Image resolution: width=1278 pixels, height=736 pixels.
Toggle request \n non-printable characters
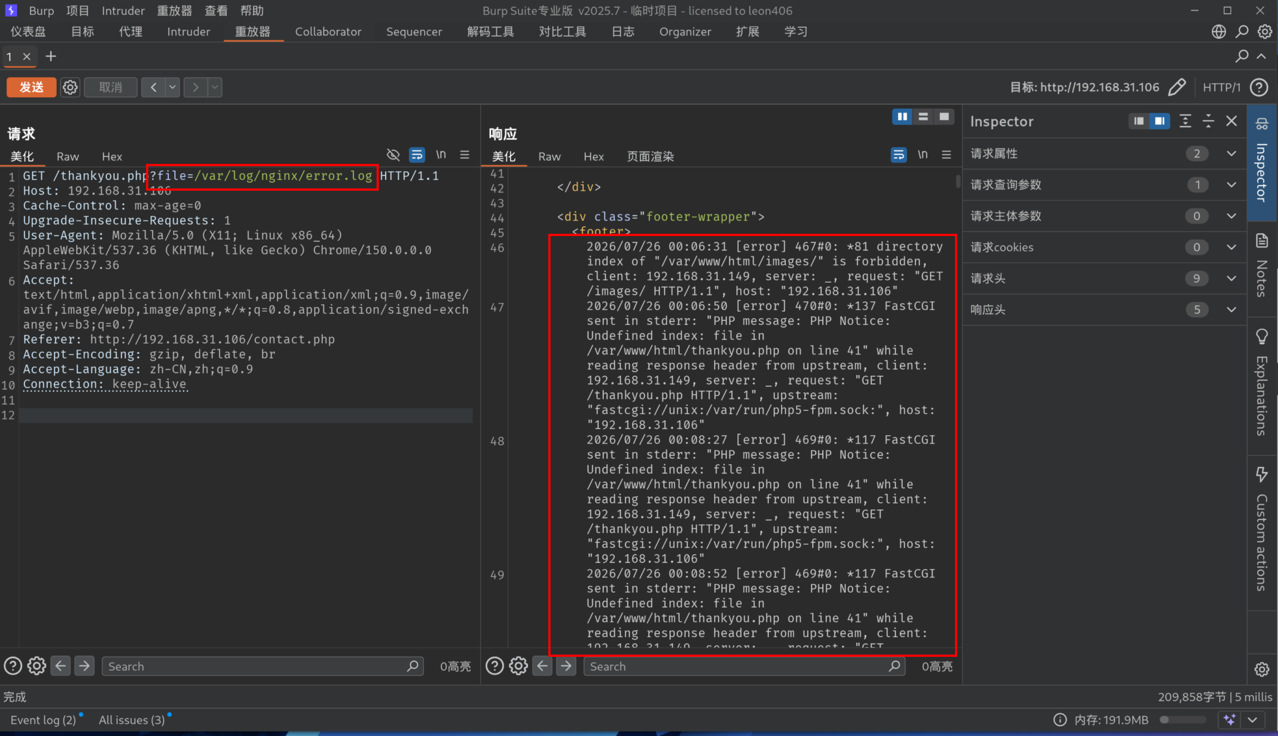(x=440, y=155)
